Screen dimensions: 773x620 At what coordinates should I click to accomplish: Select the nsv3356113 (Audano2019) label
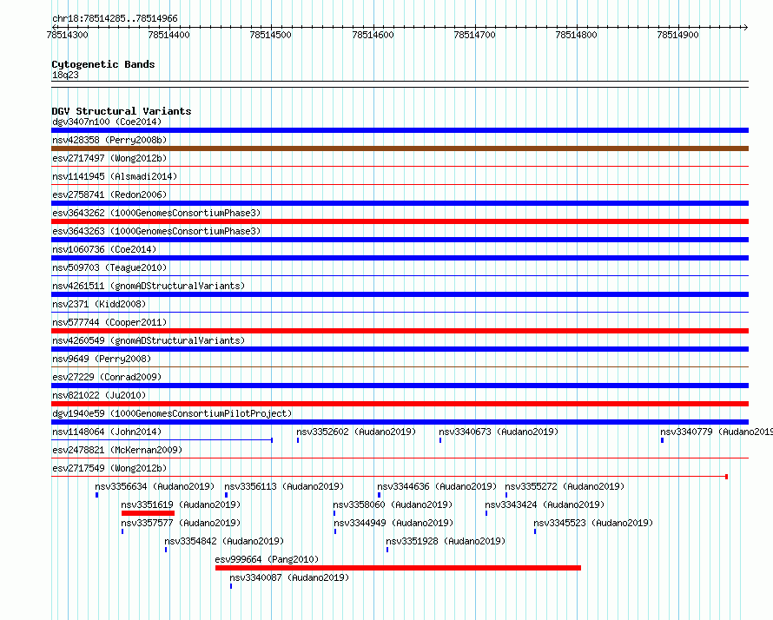click(284, 486)
